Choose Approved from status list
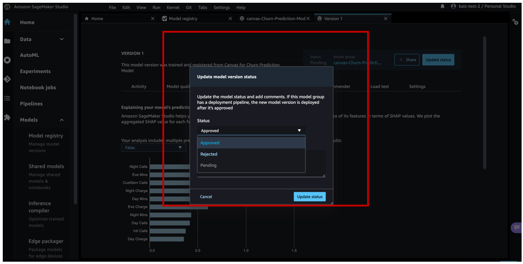Viewport: 523px width, 264px height. 251,143
